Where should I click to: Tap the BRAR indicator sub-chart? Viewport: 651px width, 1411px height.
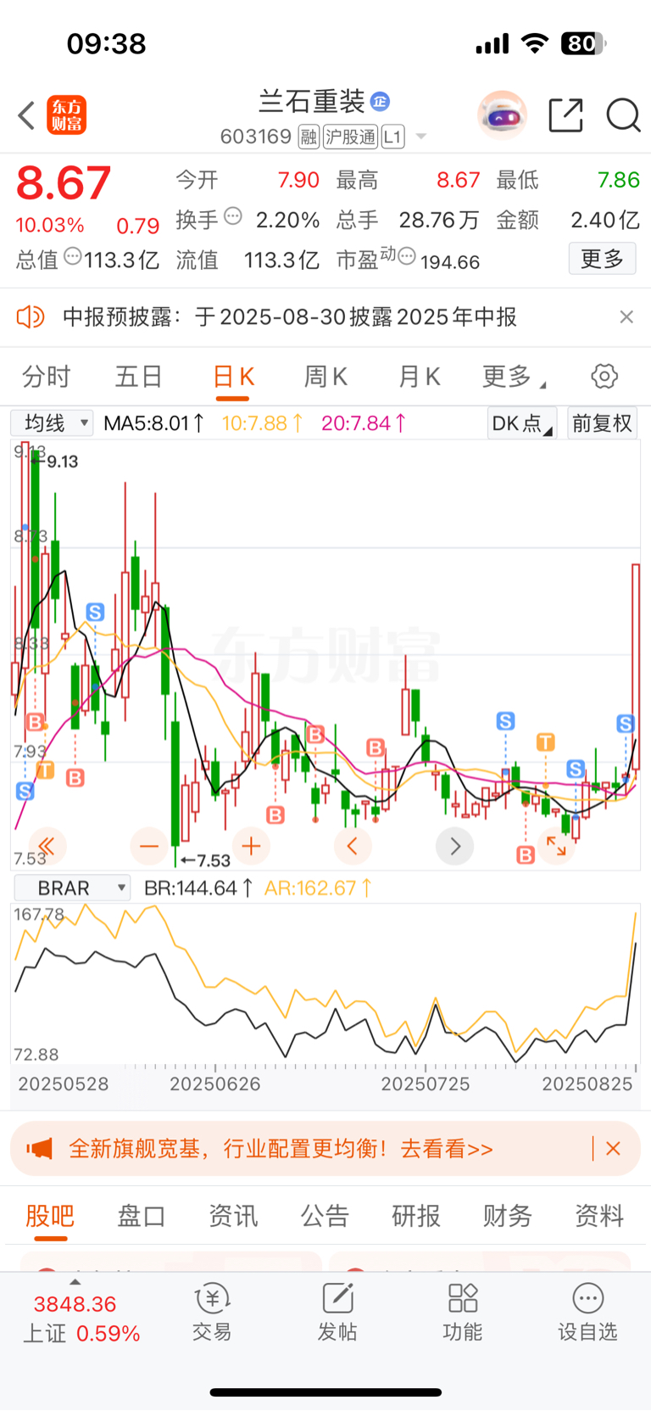(x=325, y=984)
